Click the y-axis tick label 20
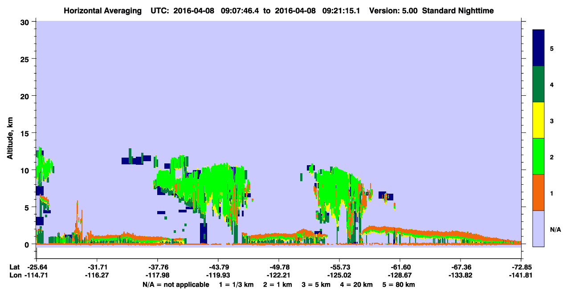The height and width of the screenshot is (297, 579). (26, 96)
